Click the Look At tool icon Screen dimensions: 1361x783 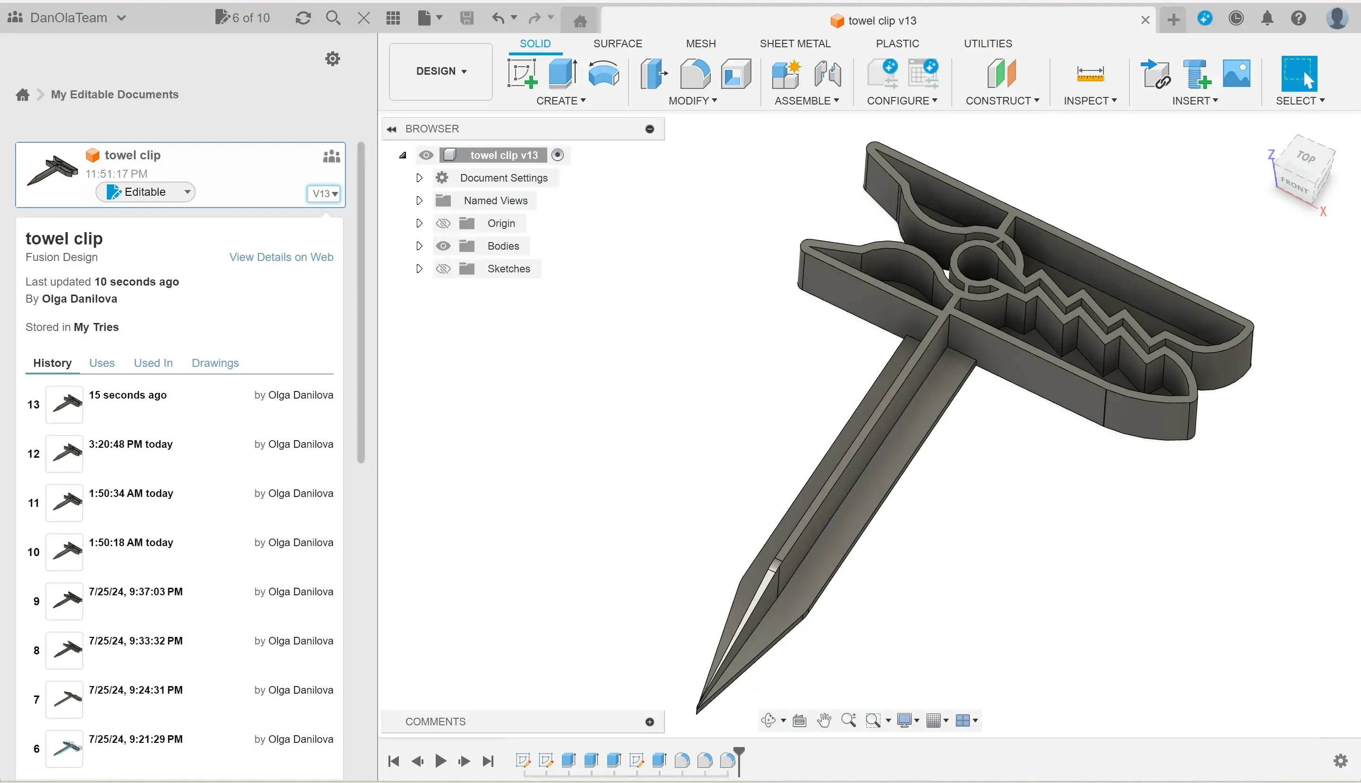click(x=800, y=720)
